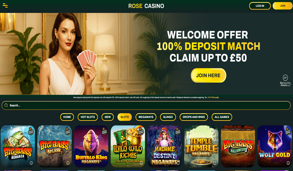Image resolution: width=293 pixels, height=171 pixels.
Task: Open the hamburger menu icon
Action: click(x=5, y=6)
